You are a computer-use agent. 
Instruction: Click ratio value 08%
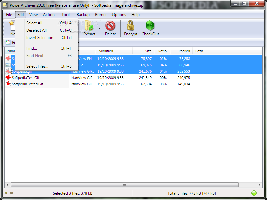coord(163,84)
